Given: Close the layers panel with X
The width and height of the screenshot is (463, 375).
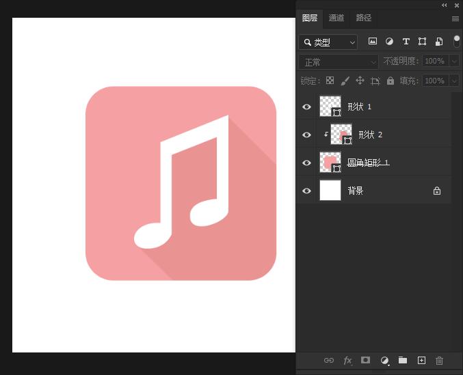Looking at the screenshot, I should click(457, 5).
